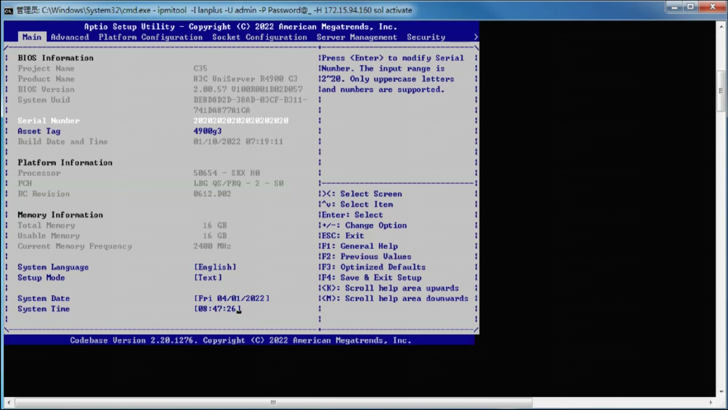This screenshot has height=410, width=728.
Task: Click the Enter: Select hint
Action: 352,215
